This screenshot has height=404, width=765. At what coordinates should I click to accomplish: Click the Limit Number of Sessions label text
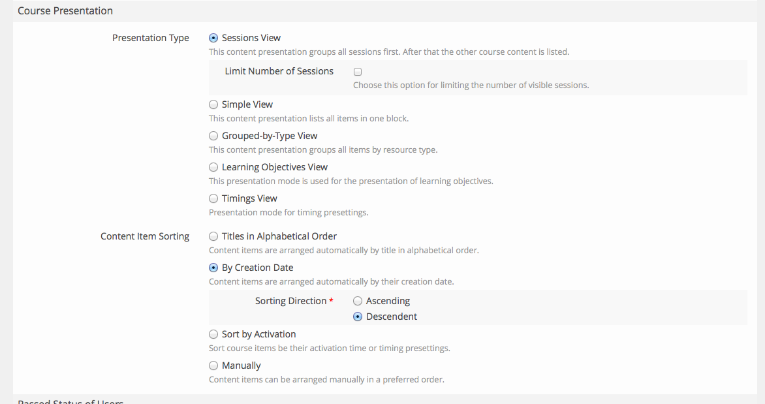(279, 71)
